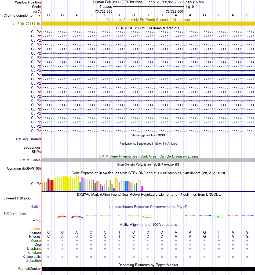This screenshot has height=275, width=255.
Task: Click the 'Zebrafish' species row label
Action: (x=34, y=261)
